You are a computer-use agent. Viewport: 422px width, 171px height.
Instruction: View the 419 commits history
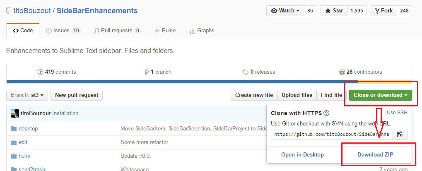pyautogui.click(x=57, y=72)
